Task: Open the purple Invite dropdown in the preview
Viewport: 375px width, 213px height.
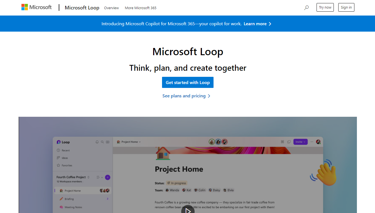Action: (x=300, y=142)
